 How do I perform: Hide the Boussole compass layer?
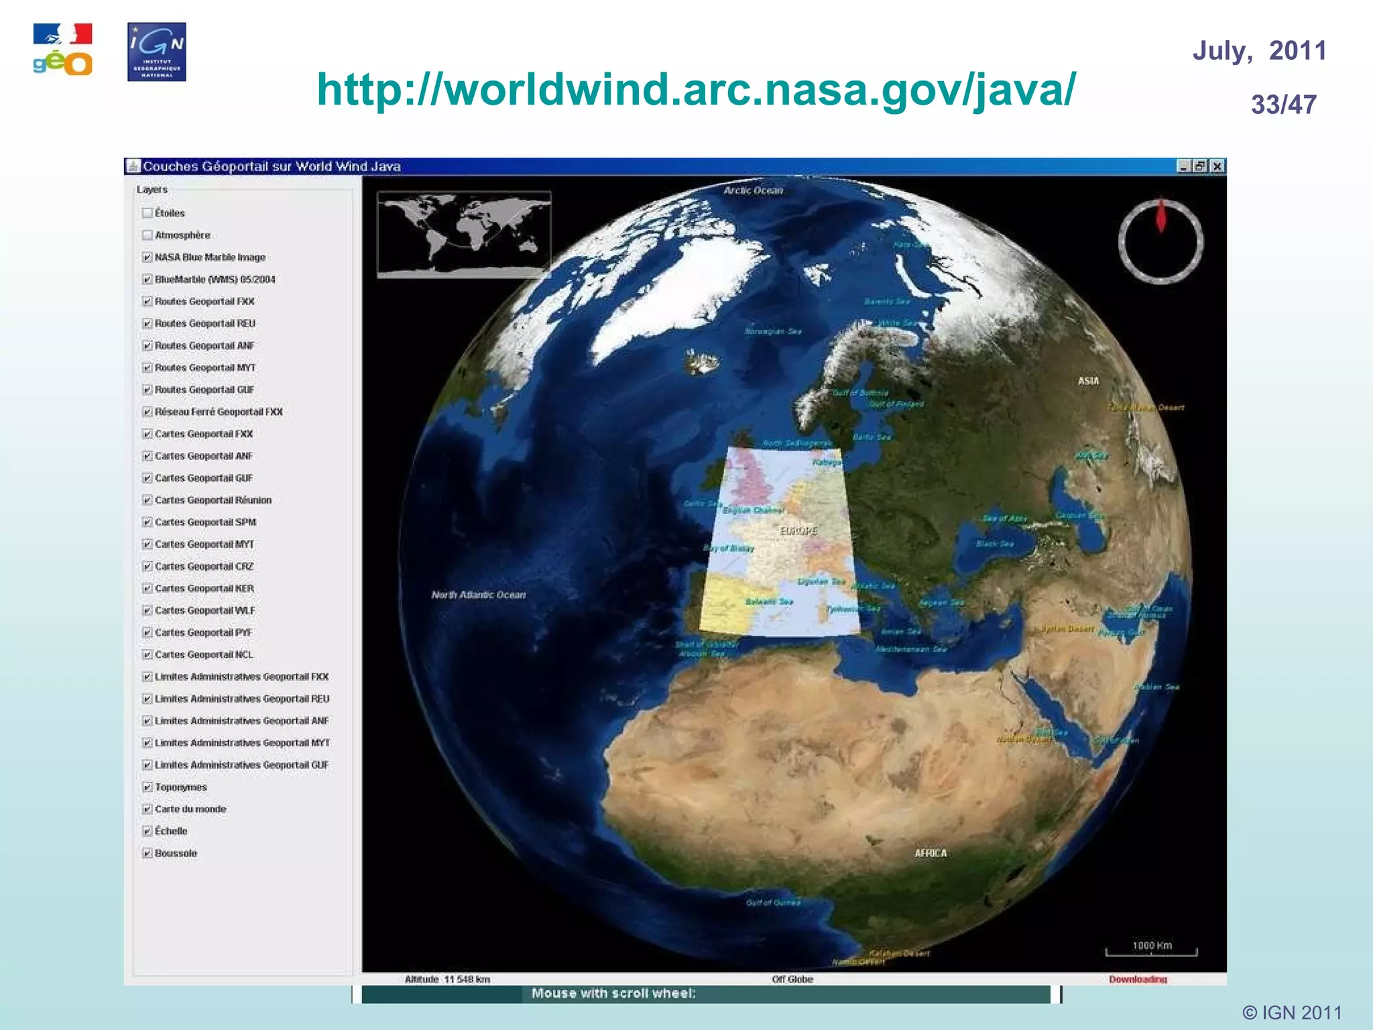pyautogui.click(x=147, y=853)
